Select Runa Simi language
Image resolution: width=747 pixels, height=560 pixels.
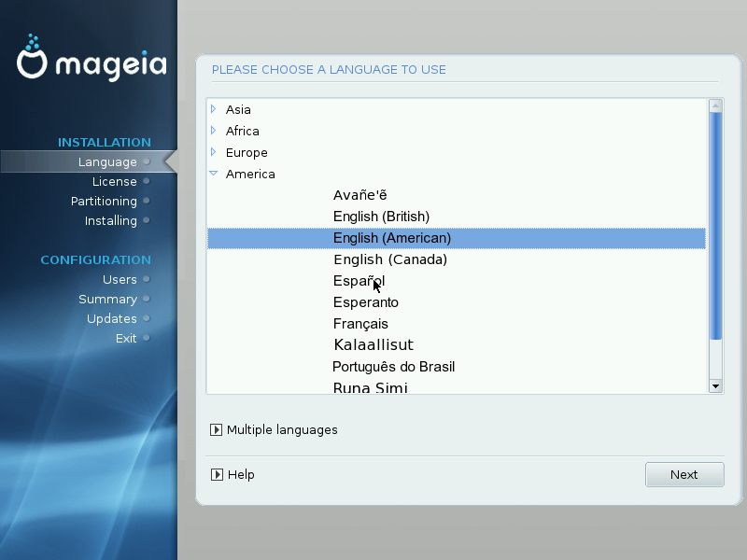click(370, 387)
